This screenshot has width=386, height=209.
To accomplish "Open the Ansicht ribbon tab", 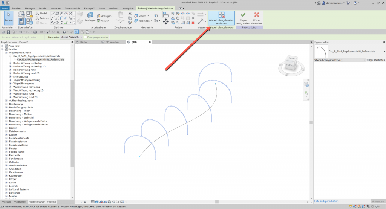I will [x=43, y=8].
